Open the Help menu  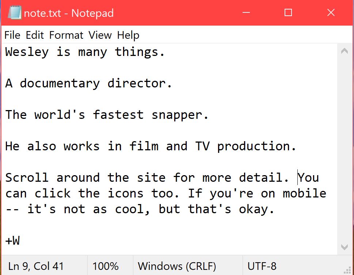coord(128,35)
